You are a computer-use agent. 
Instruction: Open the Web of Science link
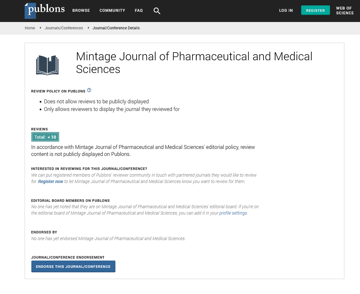[x=345, y=11]
